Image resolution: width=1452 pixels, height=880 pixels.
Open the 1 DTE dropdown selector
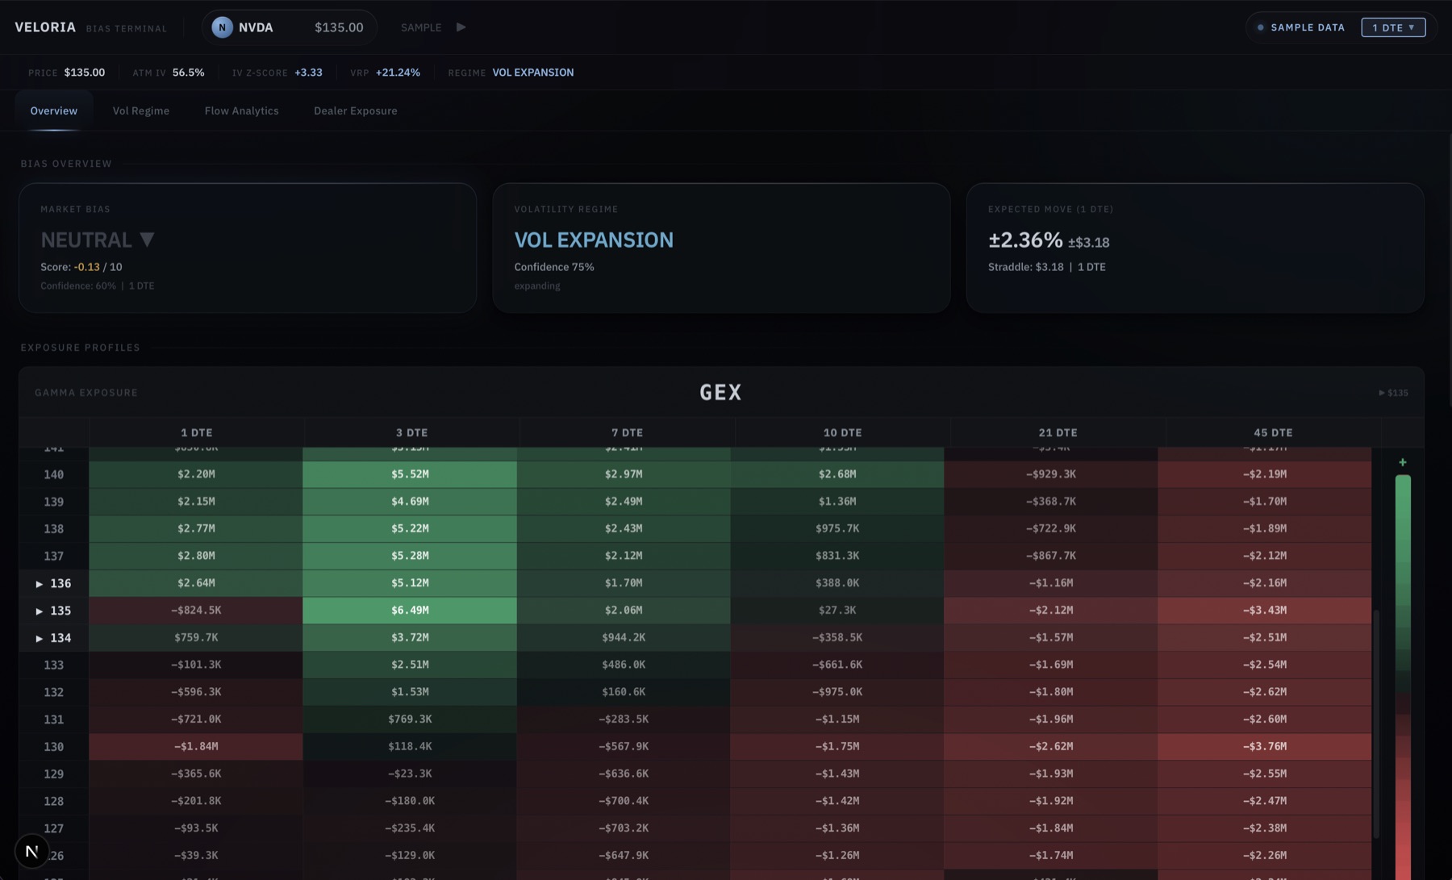tap(1393, 27)
